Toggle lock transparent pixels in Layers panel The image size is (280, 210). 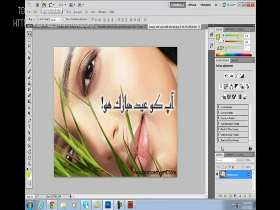click(x=223, y=167)
